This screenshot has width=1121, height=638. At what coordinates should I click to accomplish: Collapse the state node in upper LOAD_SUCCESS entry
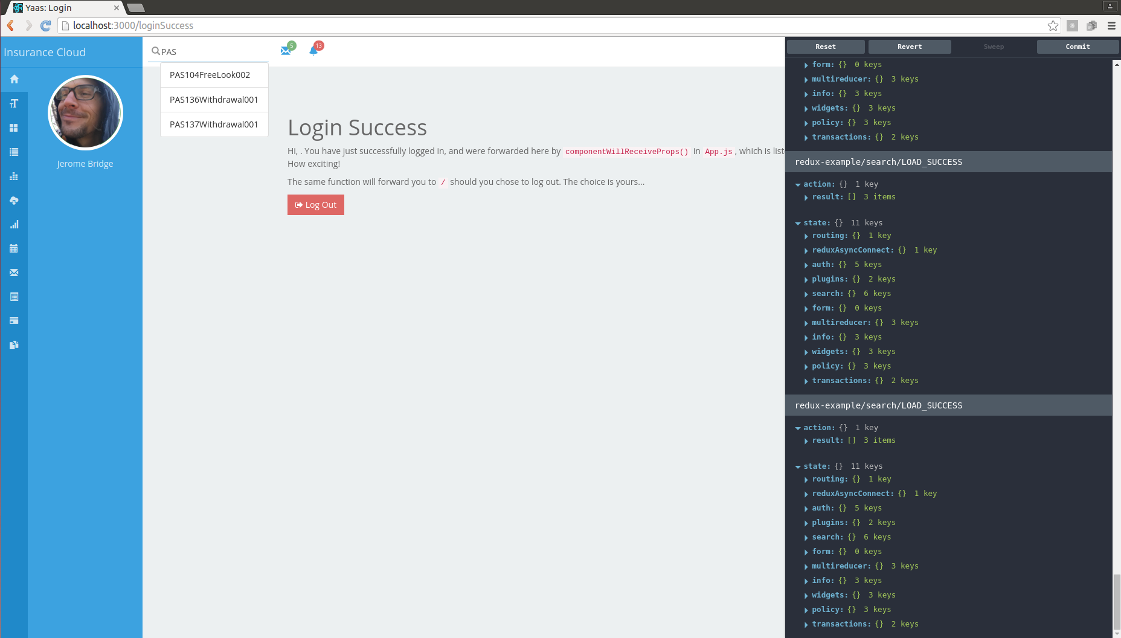point(798,224)
